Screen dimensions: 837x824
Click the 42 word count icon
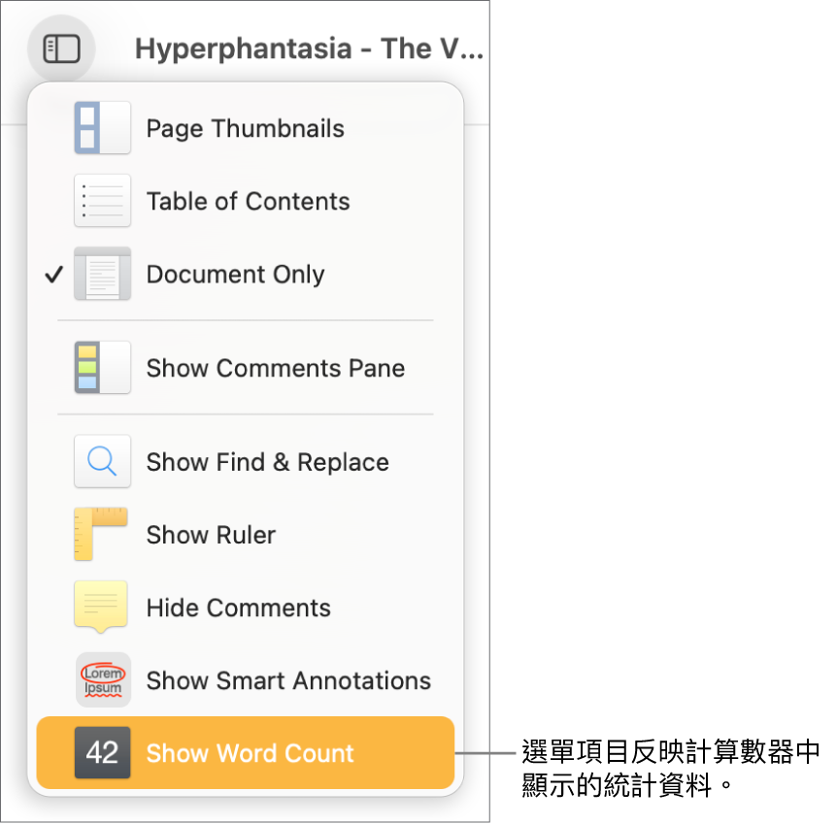coord(102,753)
